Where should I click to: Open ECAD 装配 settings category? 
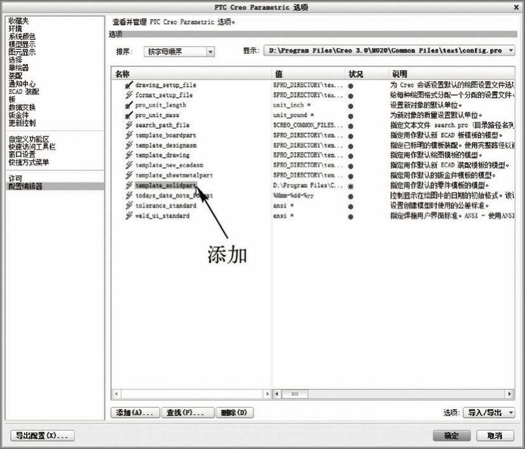coord(24,91)
